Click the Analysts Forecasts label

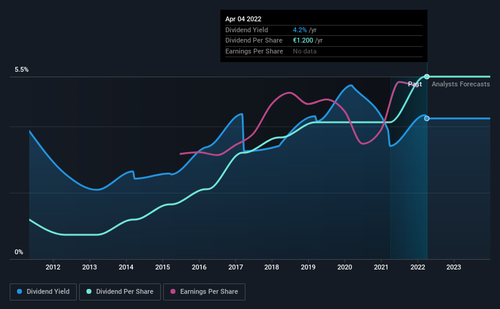(x=461, y=84)
